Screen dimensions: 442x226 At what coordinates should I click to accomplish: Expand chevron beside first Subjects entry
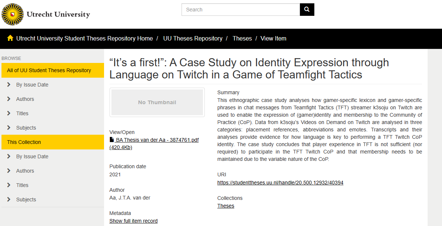coord(9,128)
